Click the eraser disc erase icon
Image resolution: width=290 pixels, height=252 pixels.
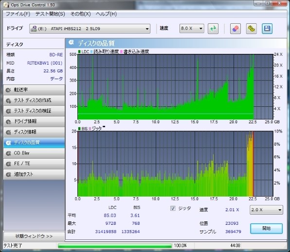[236, 29]
